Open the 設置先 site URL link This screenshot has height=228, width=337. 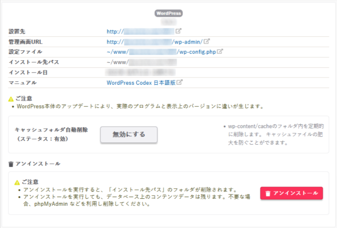click(141, 31)
